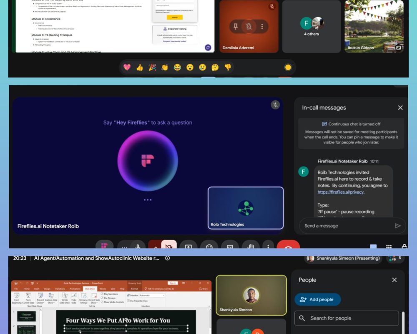Viewport: 417px width, 334px height.
Task: Toggle the Use Presenter View checkbox
Action: [x=128, y=301]
